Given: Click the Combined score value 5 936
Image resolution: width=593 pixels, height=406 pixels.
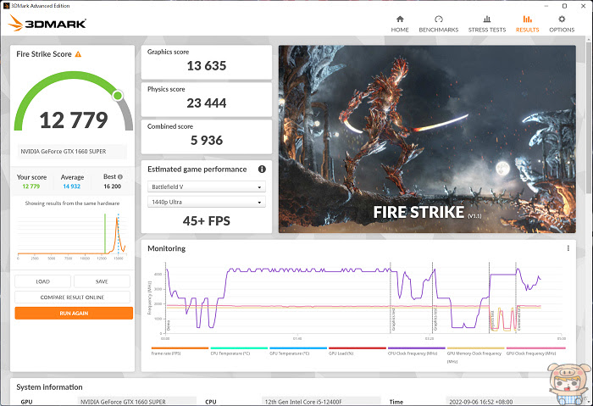Looking at the screenshot, I should click(x=207, y=141).
